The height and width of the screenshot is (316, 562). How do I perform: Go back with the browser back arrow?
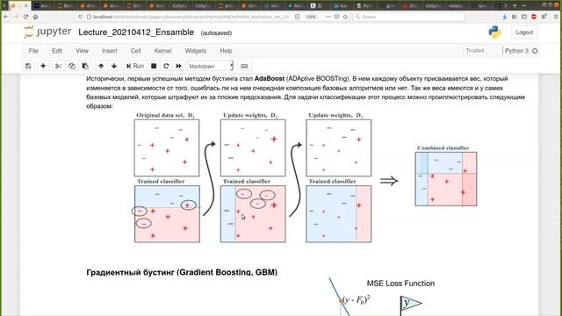point(6,17)
